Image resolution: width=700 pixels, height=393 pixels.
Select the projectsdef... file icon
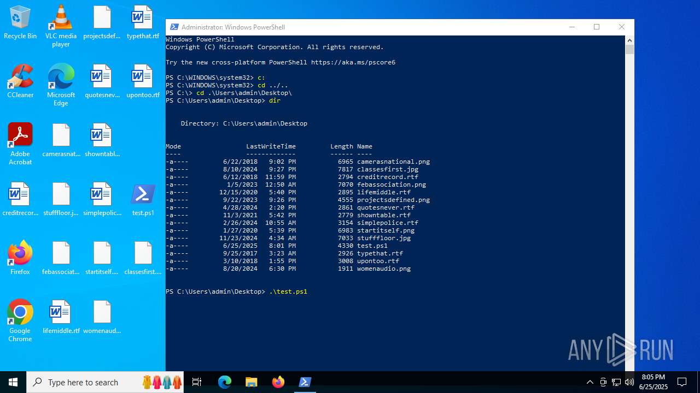(102, 23)
